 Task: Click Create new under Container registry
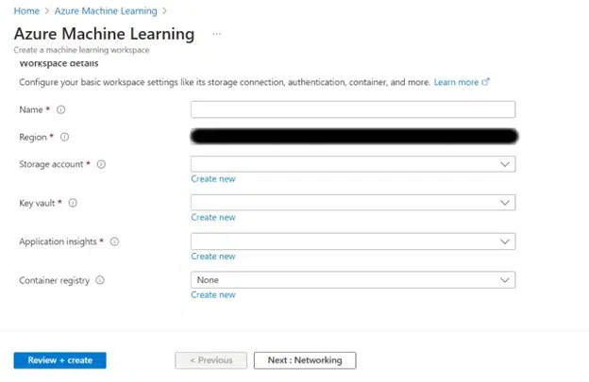[213, 295]
